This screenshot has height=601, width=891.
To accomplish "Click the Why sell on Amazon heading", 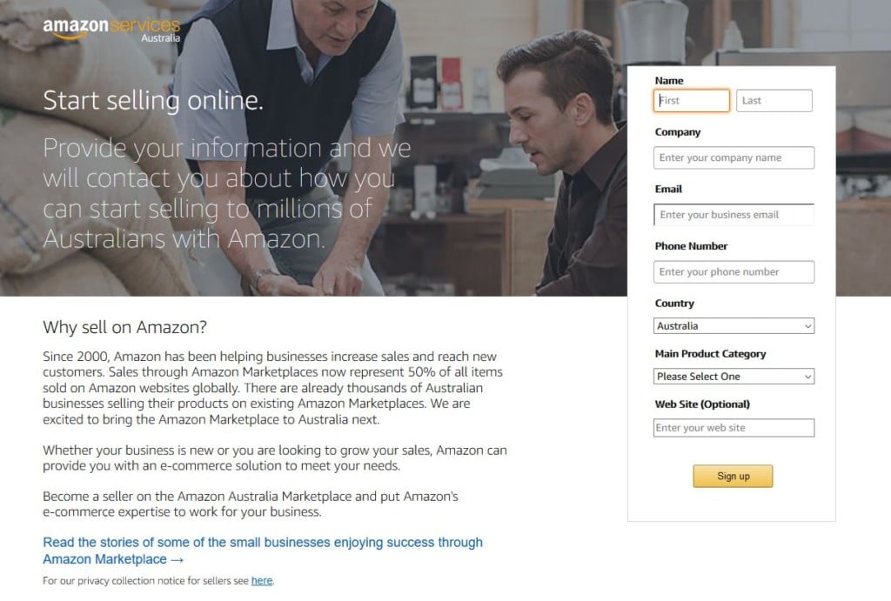I will [x=124, y=328].
